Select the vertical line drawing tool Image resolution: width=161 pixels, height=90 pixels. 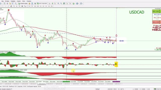(x=3, y=6)
